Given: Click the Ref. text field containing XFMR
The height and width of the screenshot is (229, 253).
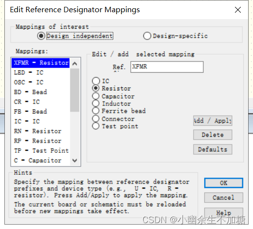Looking at the screenshot, I should click(x=167, y=67).
